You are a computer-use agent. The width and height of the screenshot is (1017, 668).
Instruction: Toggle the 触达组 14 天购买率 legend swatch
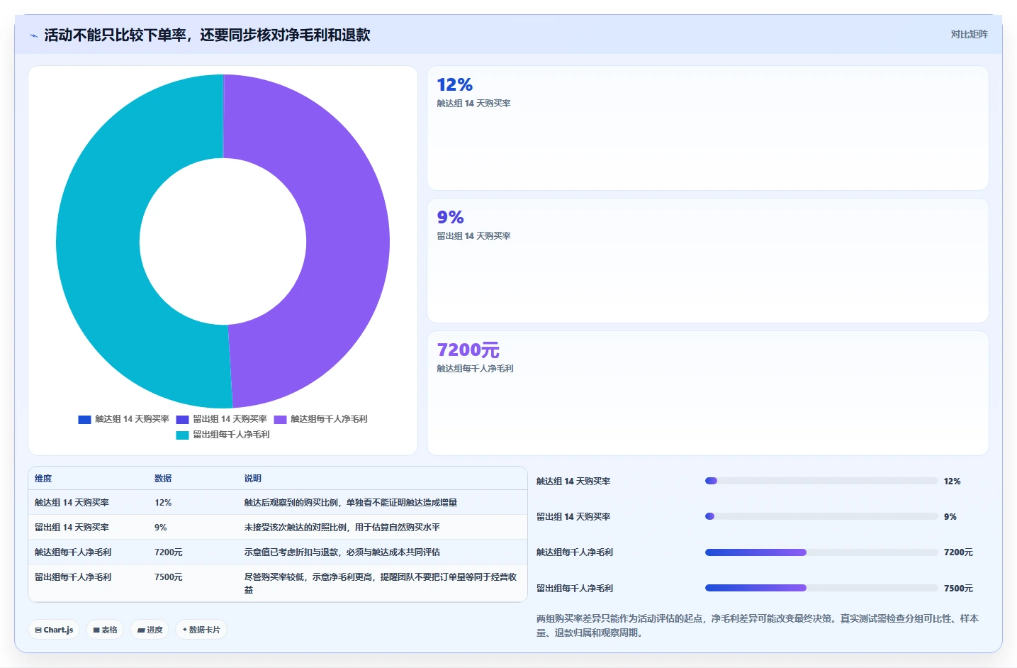pyautogui.click(x=84, y=419)
